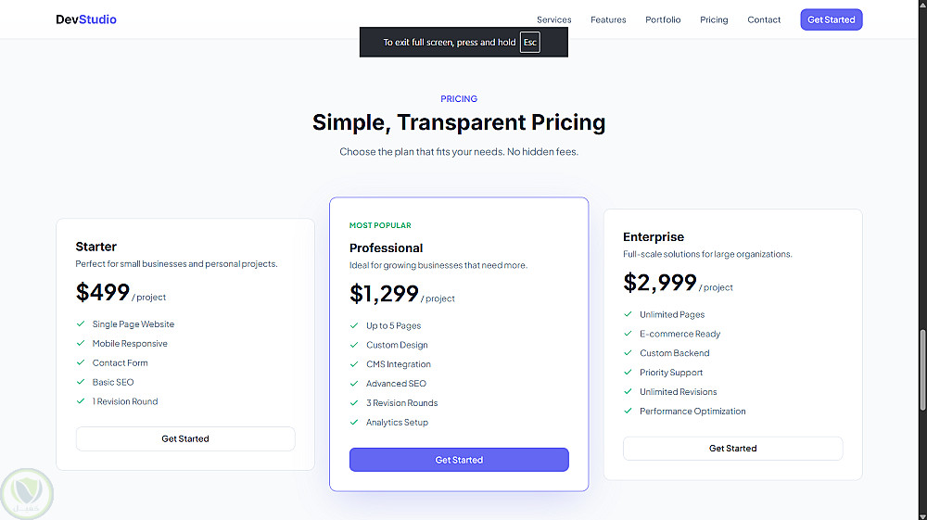Click Get Started on the Professional plan
Screen dimensions: 927x520
click(459, 460)
